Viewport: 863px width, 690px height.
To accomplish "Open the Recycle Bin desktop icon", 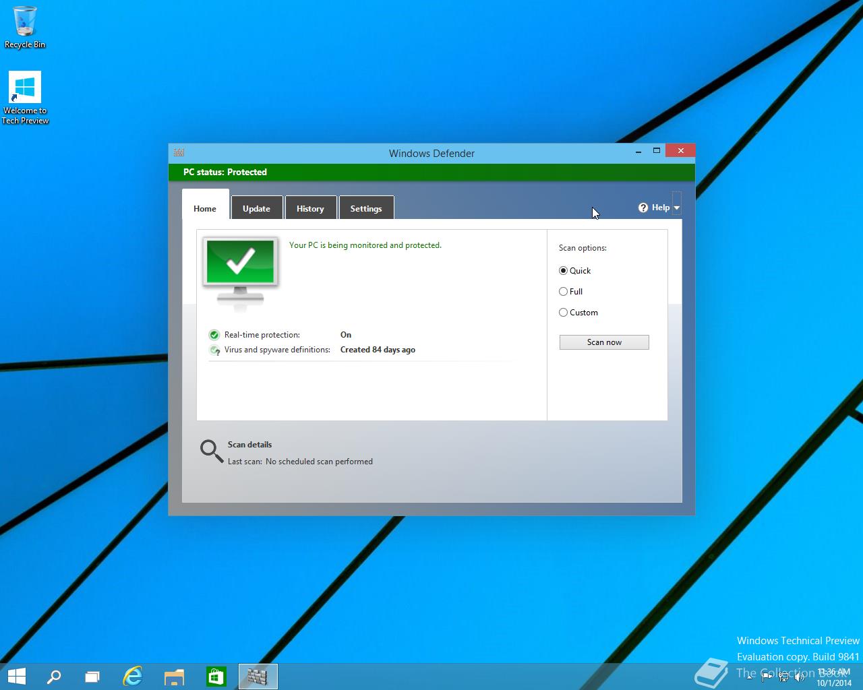I will [25, 27].
